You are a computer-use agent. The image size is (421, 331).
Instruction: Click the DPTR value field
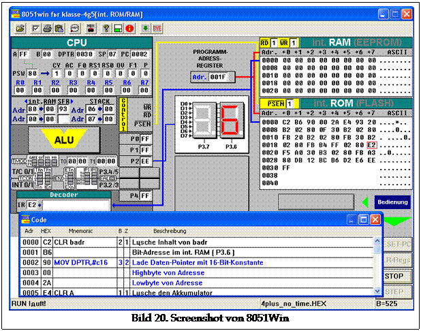pos(84,54)
